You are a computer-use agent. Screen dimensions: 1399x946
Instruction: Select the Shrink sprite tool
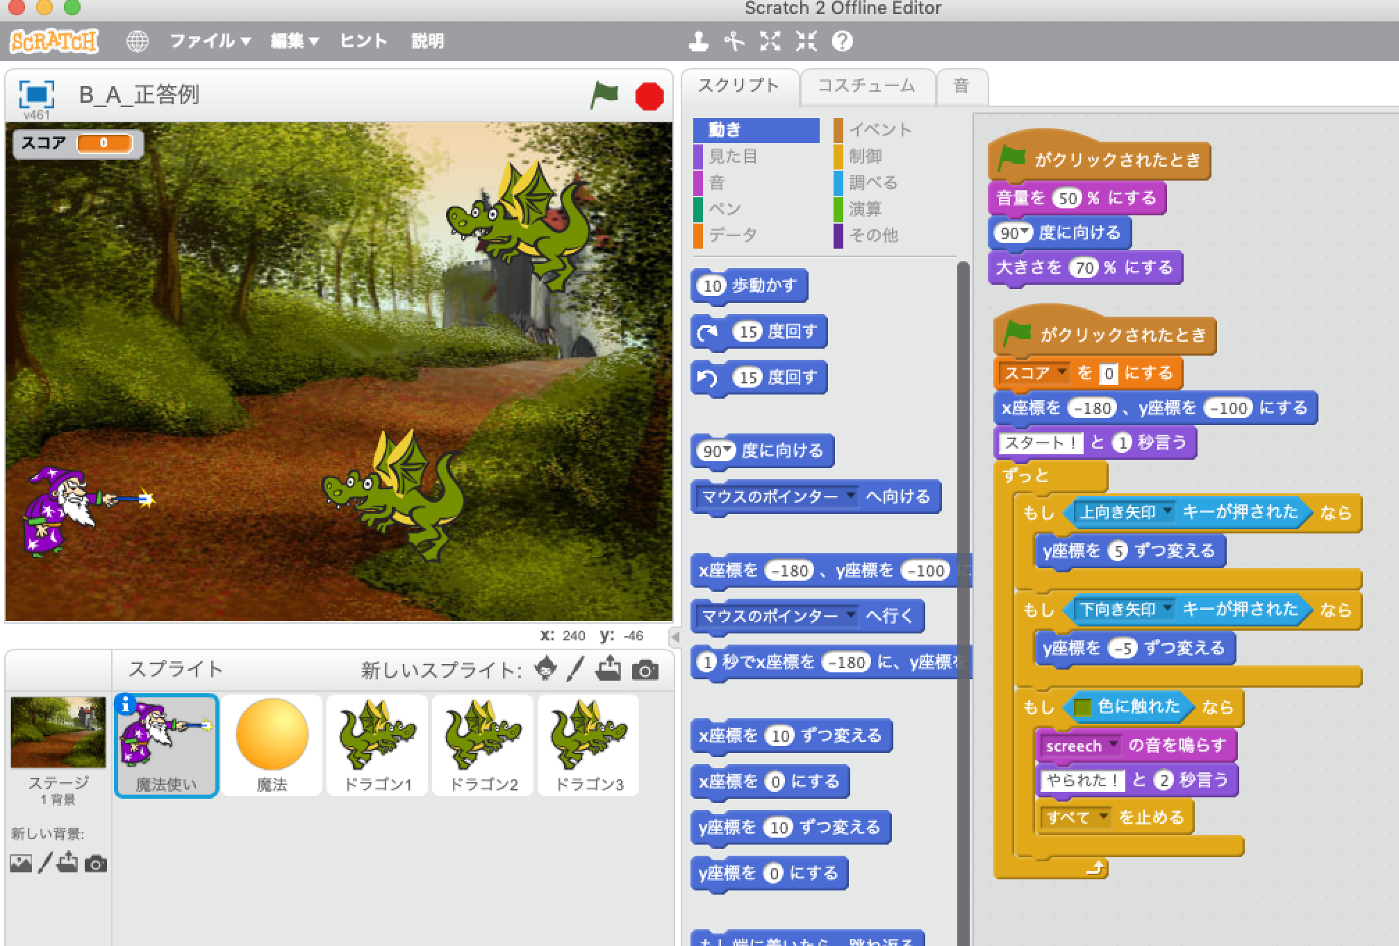806,42
